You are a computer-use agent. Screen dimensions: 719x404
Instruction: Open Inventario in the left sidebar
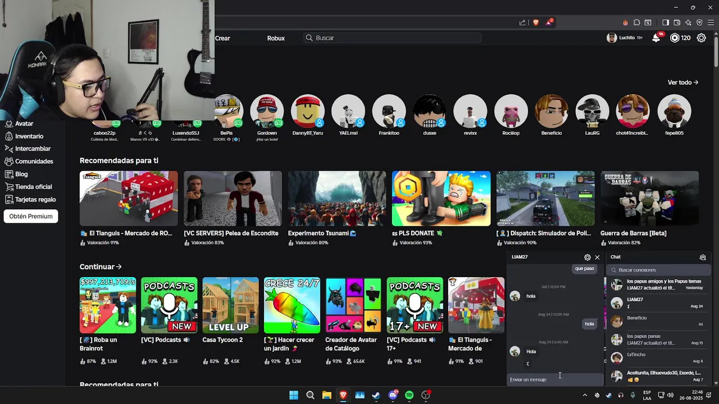pyautogui.click(x=24, y=136)
